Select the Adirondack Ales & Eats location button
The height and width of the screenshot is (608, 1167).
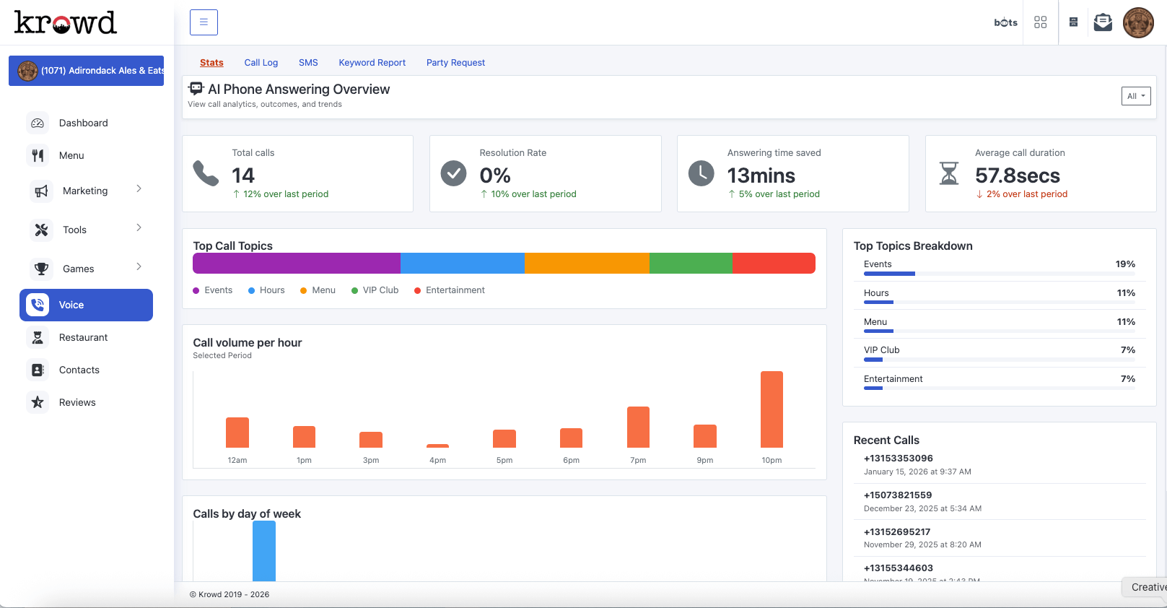[x=86, y=71]
